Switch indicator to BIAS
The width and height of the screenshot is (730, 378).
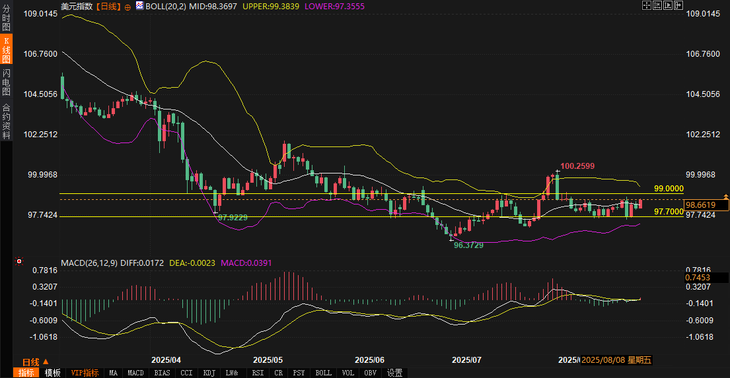tap(162, 373)
